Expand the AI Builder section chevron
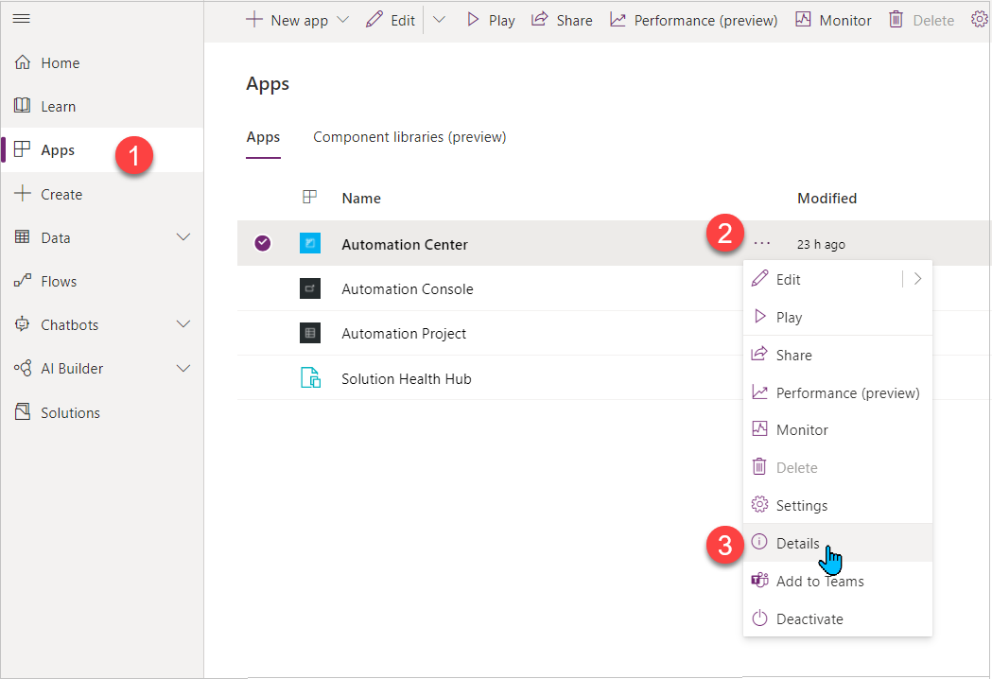 (184, 368)
